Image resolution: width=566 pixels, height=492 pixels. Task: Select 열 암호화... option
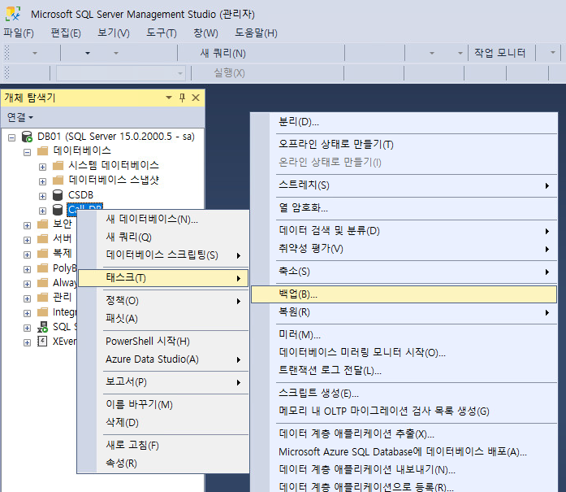coord(404,208)
